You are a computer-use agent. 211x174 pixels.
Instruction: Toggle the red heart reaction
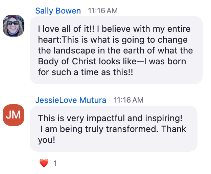coord(44,163)
